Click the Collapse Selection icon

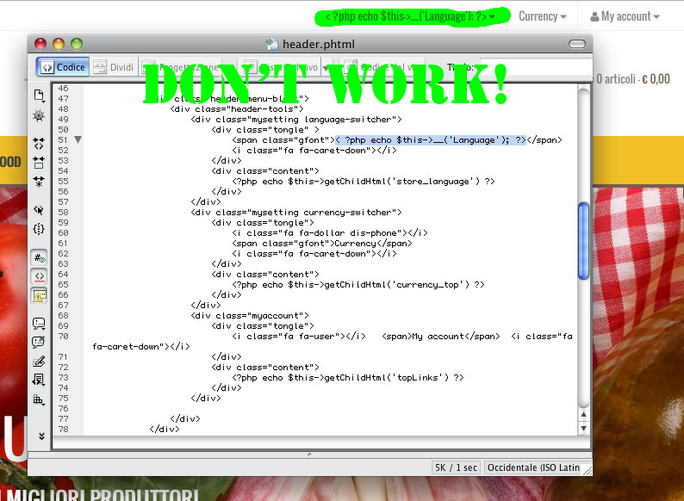[x=39, y=162]
